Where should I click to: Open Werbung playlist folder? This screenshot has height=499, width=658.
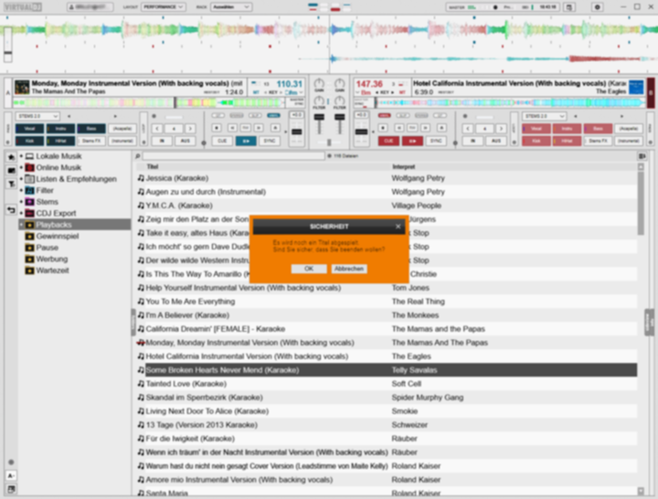[51, 259]
